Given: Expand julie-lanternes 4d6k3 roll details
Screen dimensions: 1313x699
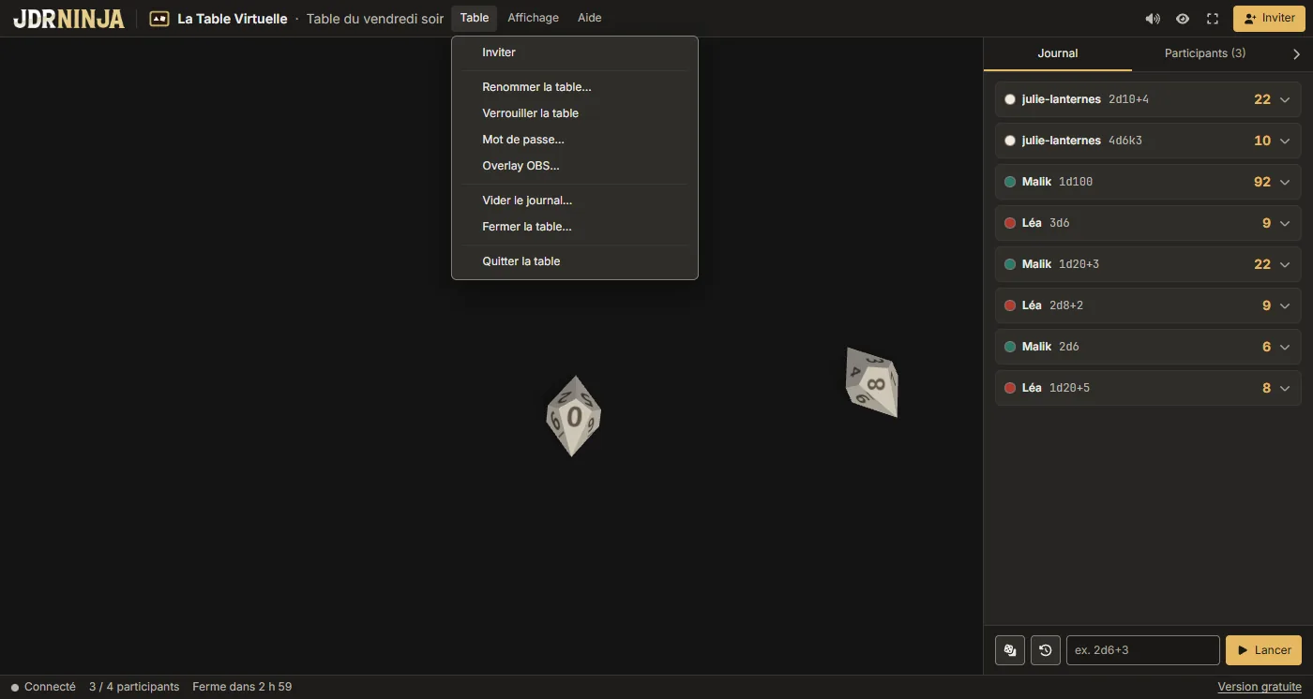Looking at the screenshot, I should (1285, 141).
